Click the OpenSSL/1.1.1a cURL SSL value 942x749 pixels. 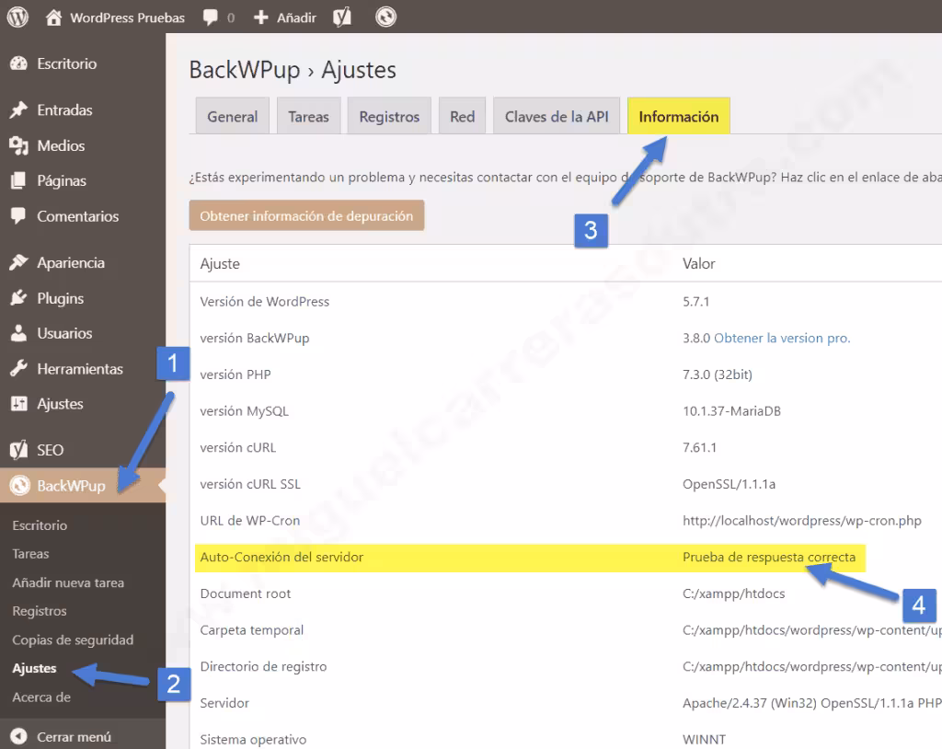pyautogui.click(x=729, y=484)
